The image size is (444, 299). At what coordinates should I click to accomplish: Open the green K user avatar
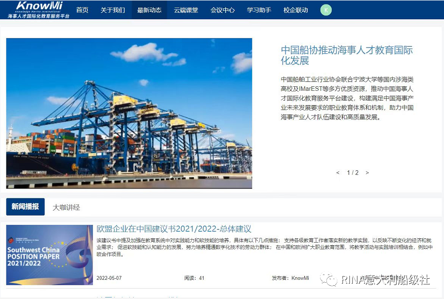[x=326, y=10]
